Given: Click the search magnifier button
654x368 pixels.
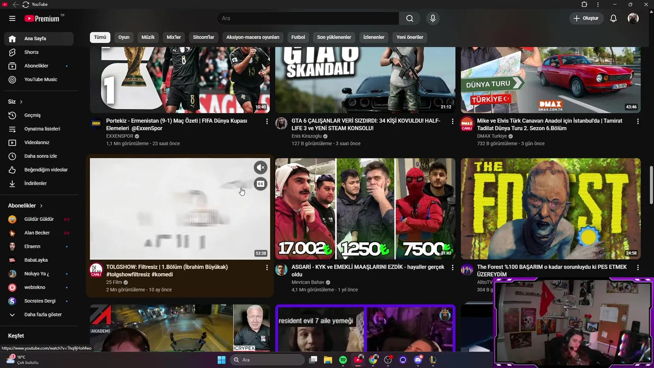Looking at the screenshot, I should (410, 18).
